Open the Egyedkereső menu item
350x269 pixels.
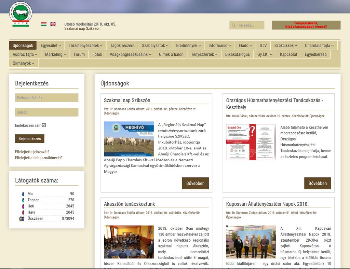pos(315,54)
